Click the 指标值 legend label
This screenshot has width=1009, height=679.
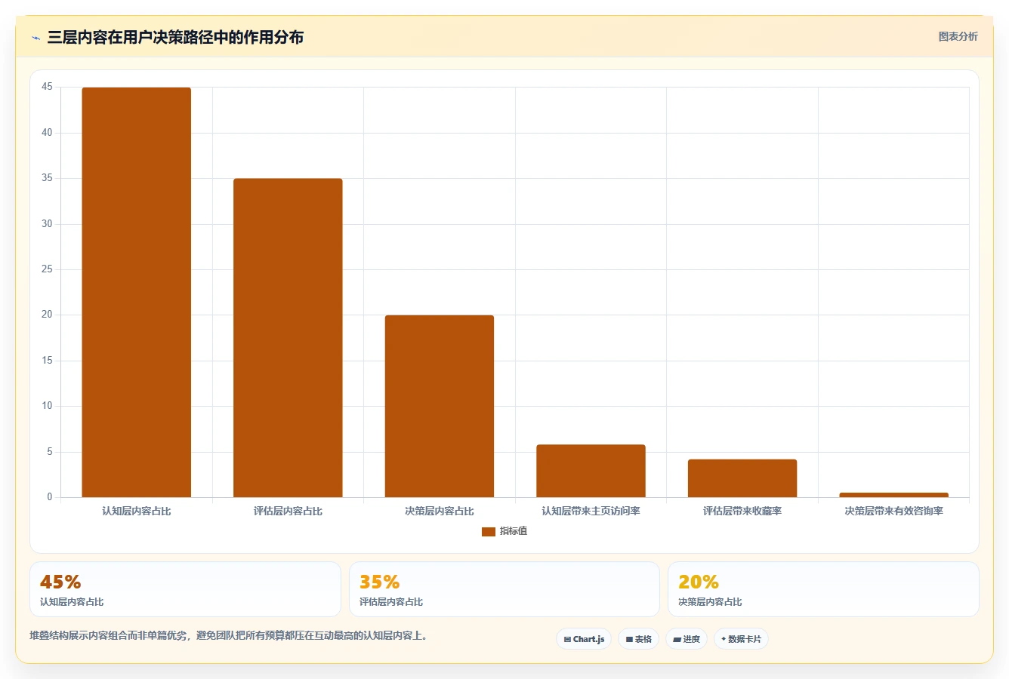514,531
